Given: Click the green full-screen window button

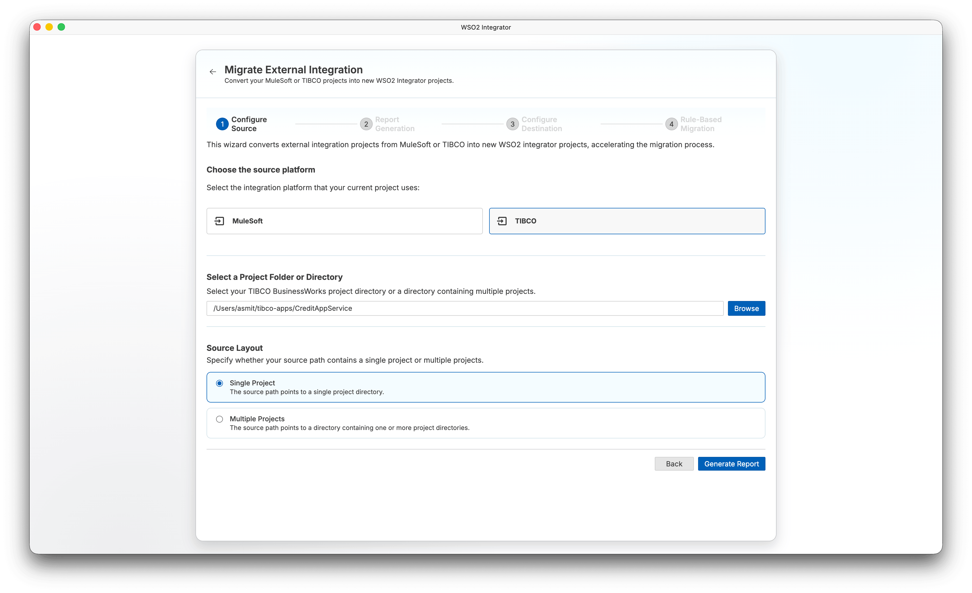Looking at the screenshot, I should pos(61,27).
